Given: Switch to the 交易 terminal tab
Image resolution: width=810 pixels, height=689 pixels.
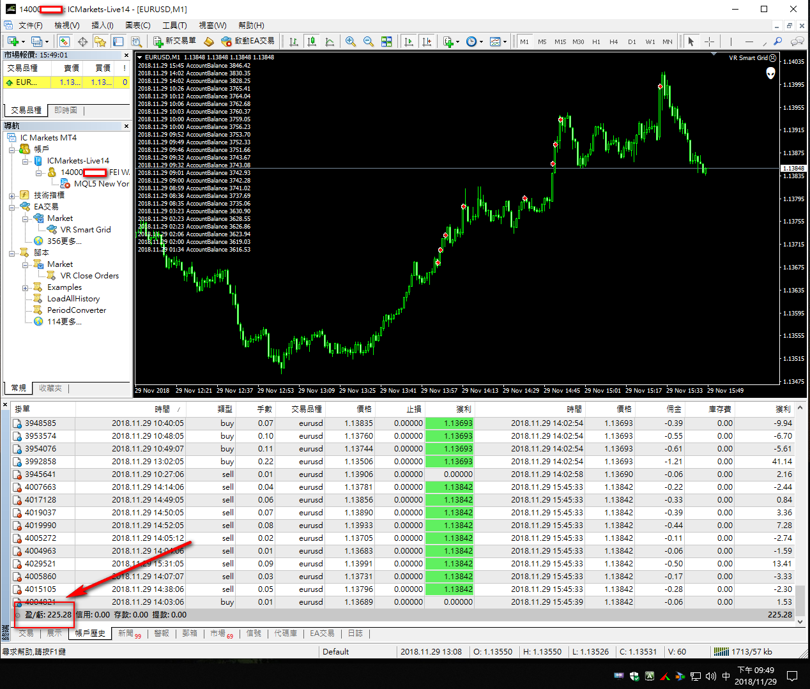Looking at the screenshot, I should [x=26, y=633].
